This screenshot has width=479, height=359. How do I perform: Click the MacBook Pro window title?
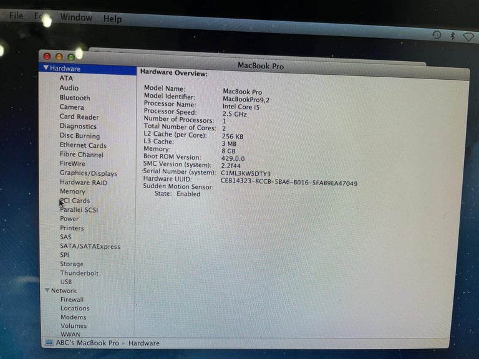click(x=261, y=65)
